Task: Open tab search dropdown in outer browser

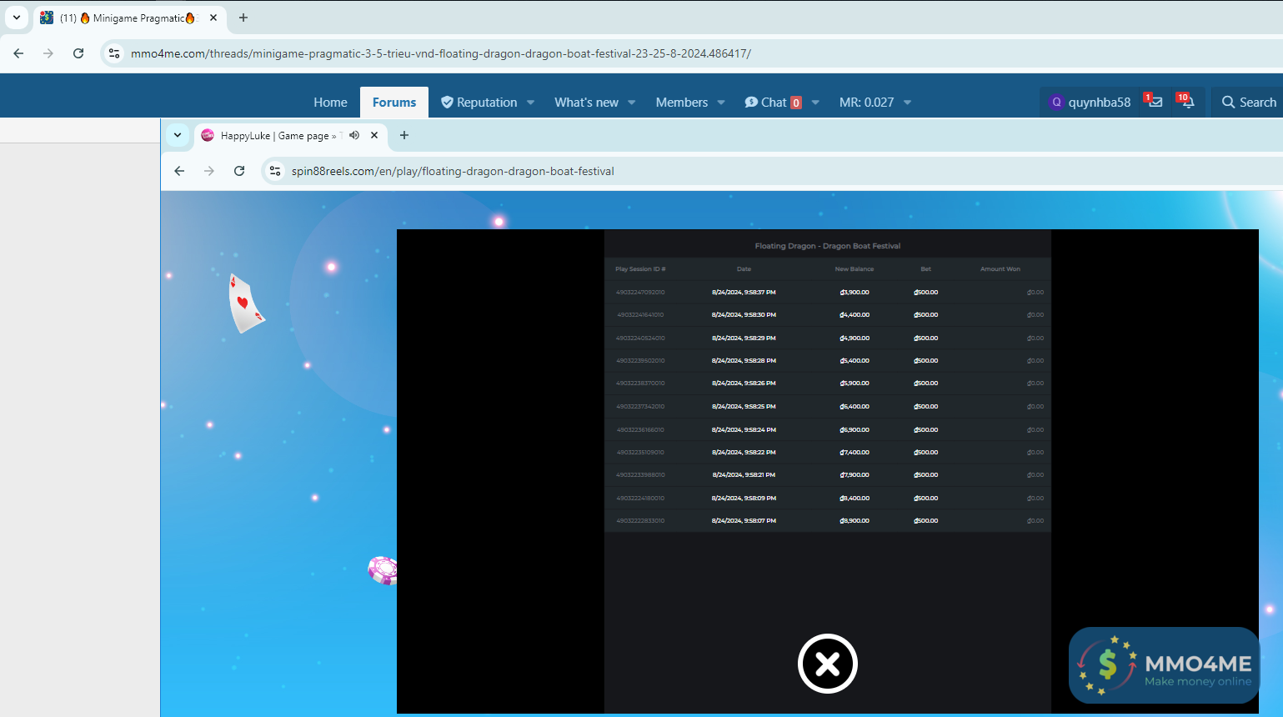Action: 17,18
